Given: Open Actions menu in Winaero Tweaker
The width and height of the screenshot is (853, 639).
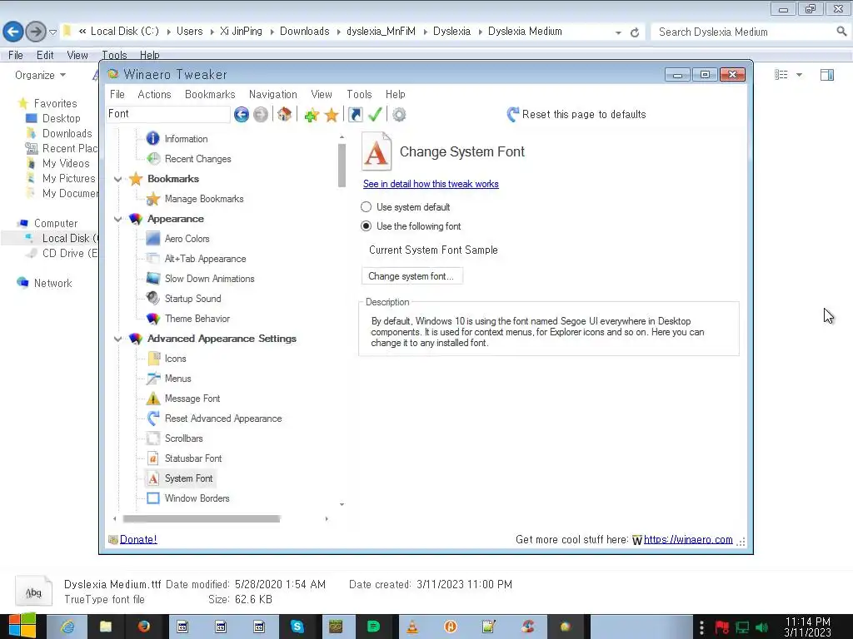Looking at the screenshot, I should (x=154, y=94).
